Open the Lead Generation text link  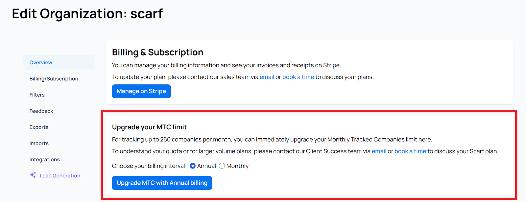(60, 176)
